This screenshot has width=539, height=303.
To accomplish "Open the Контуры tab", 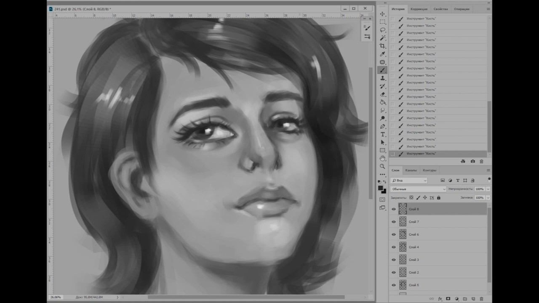I will 430,170.
